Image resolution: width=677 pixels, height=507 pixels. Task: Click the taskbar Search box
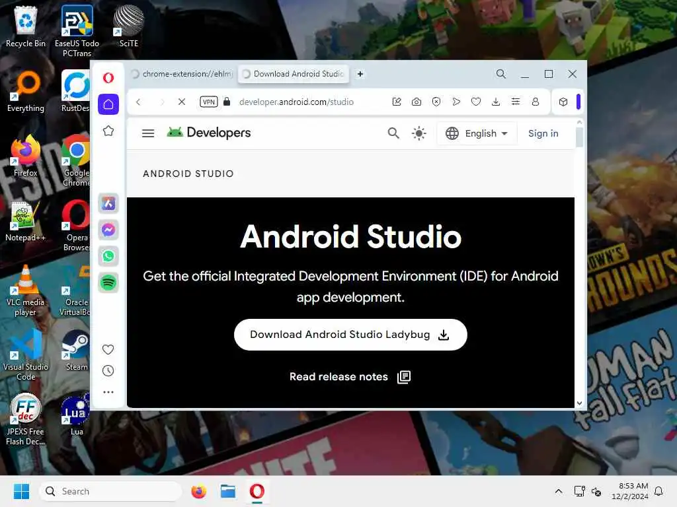(x=110, y=491)
